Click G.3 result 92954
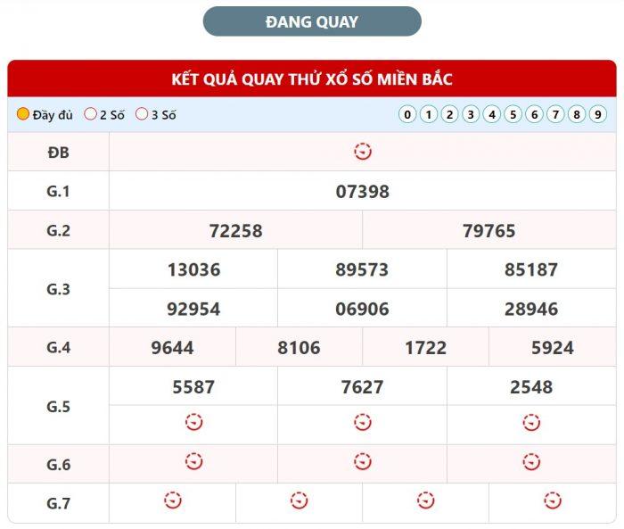 193,309
